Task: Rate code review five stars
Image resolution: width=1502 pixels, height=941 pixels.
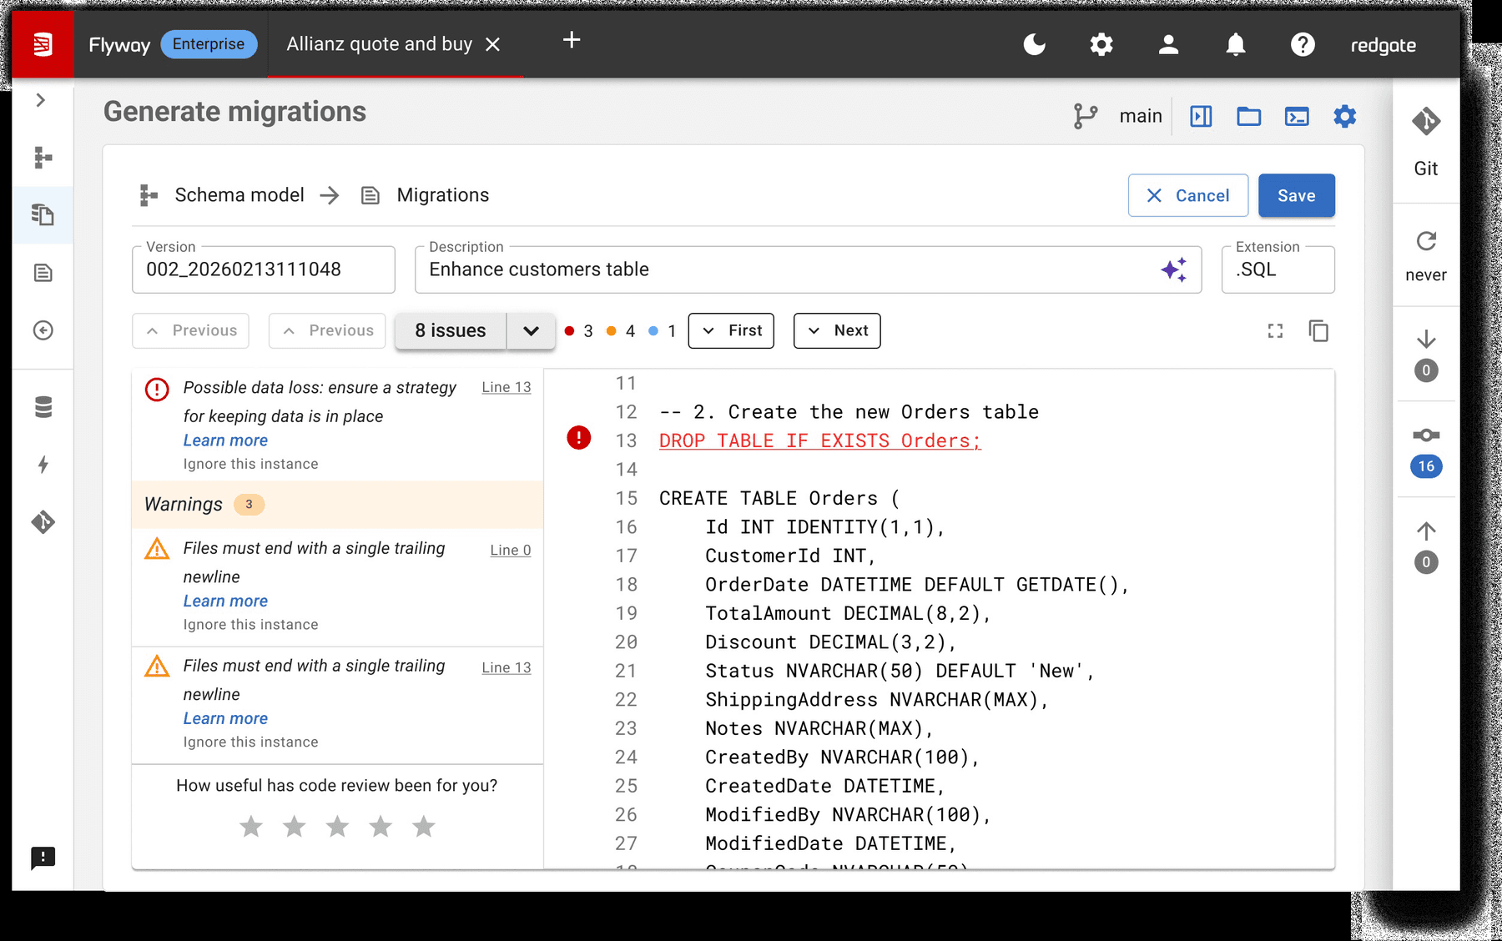Action: pos(424,826)
